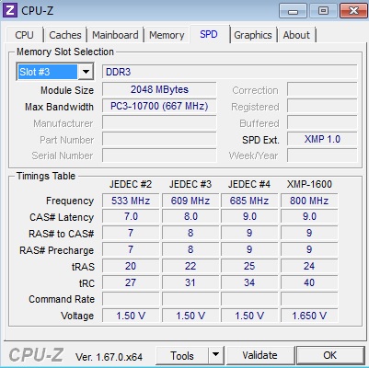
Task: Click the tRAS value 25
Action: click(249, 266)
